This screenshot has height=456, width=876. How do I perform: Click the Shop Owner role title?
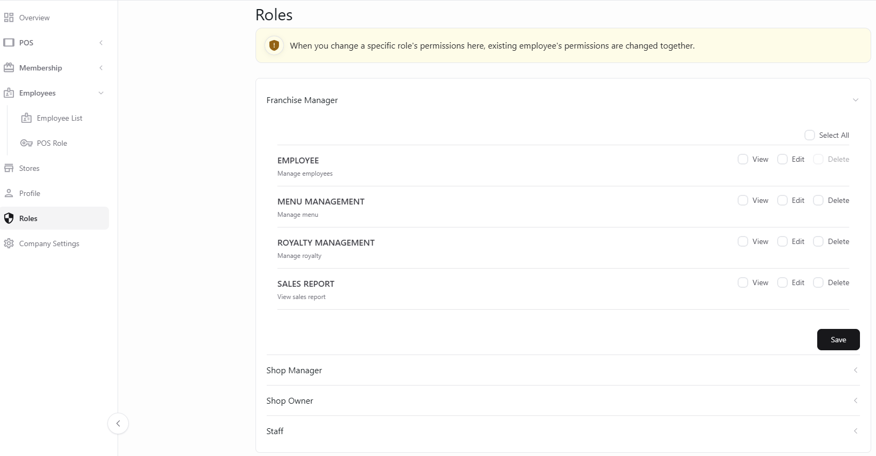[290, 400]
